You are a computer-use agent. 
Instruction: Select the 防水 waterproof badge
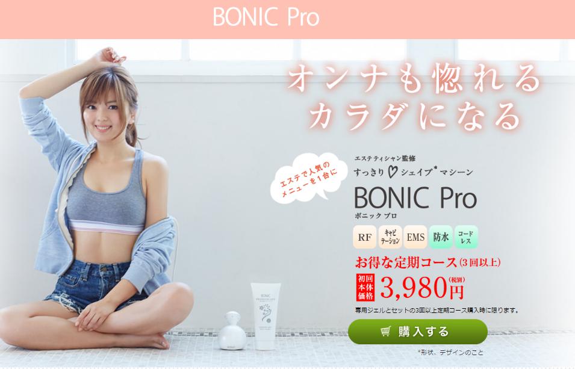[x=441, y=237]
